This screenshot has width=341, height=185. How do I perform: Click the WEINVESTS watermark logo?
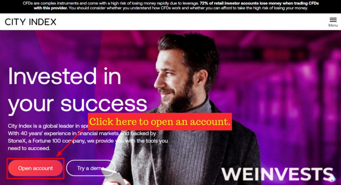pyautogui.click(x=277, y=174)
